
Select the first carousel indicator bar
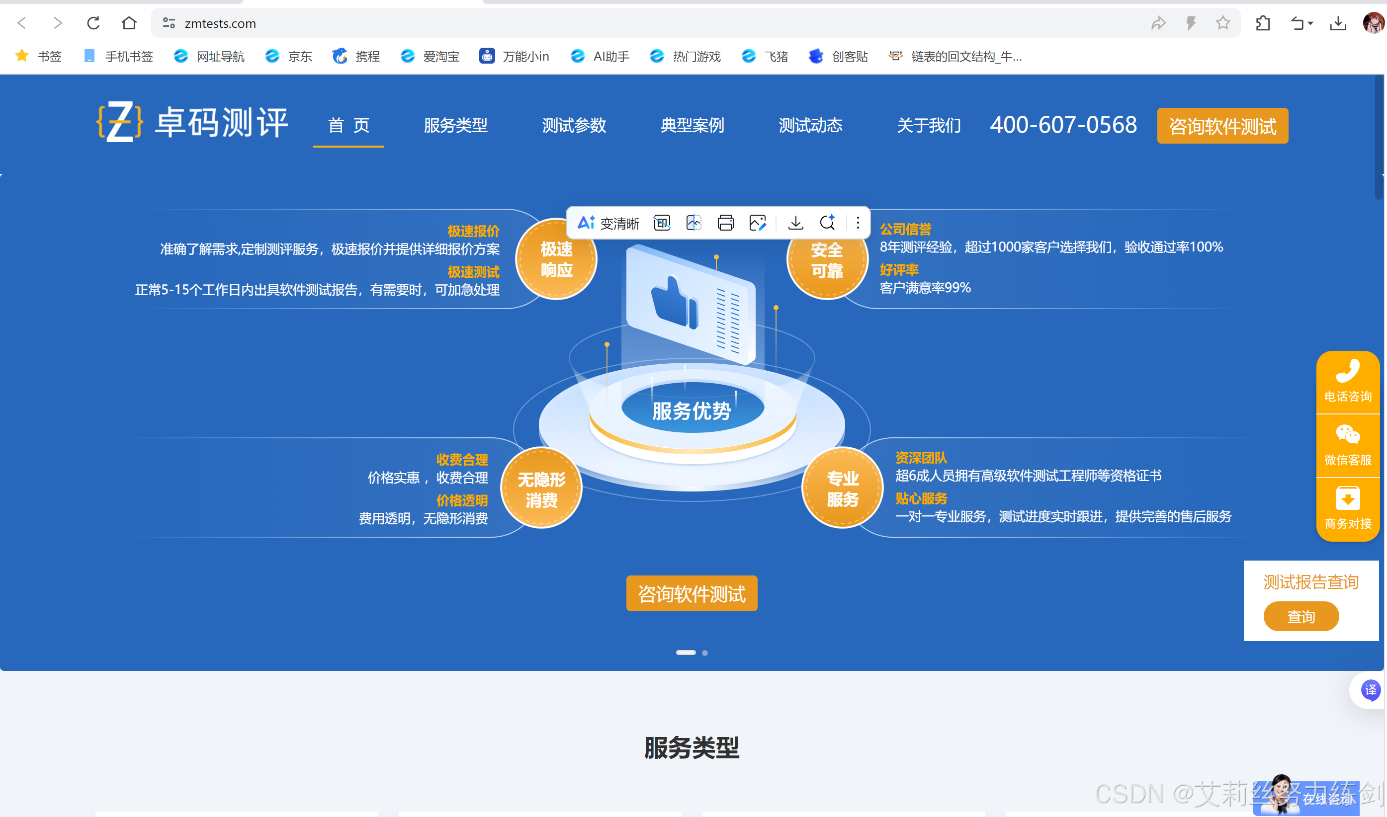[x=686, y=653]
